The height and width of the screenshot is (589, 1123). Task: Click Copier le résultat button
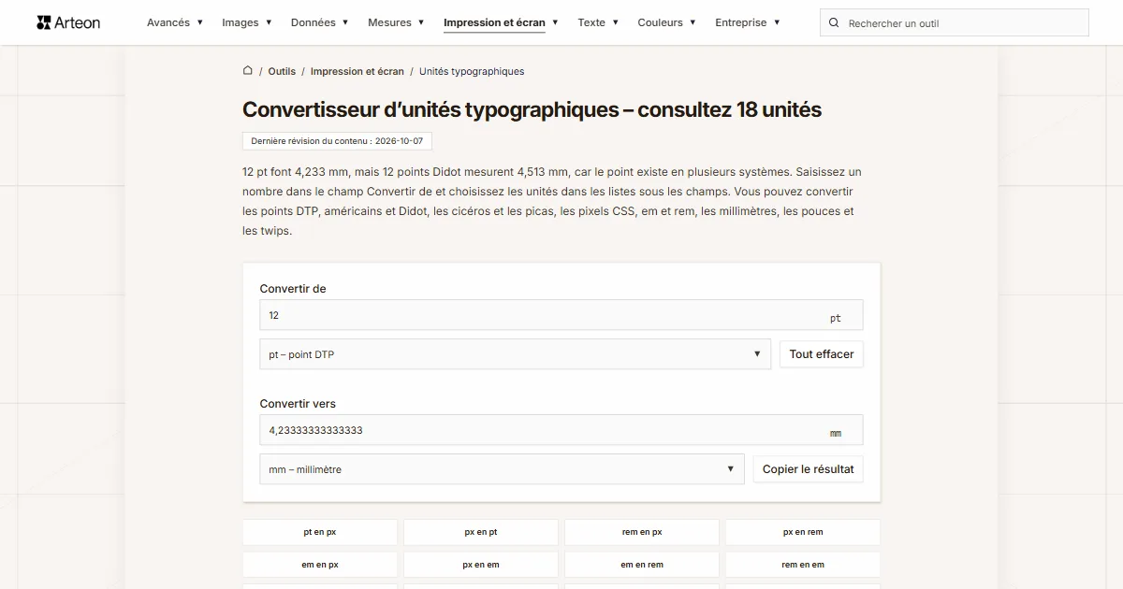pyautogui.click(x=809, y=469)
